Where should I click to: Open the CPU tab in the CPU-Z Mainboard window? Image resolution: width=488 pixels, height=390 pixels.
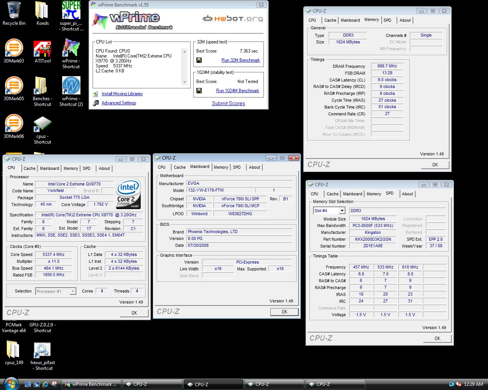click(x=162, y=167)
